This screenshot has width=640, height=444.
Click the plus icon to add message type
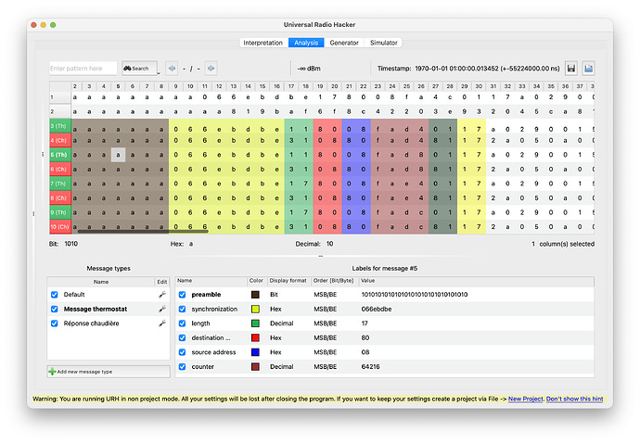click(53, 371)
